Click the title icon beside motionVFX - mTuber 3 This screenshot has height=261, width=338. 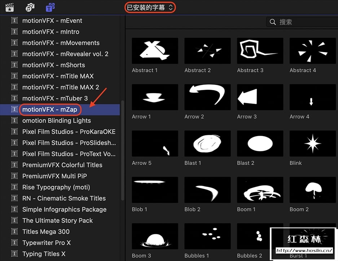coord(14,98)
